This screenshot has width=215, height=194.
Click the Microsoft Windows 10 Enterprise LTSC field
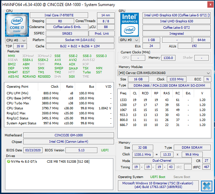coord(158,185)
